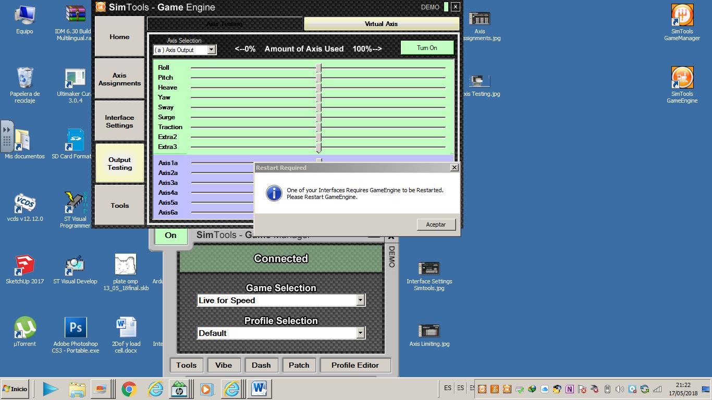Open Interface Settings Simtools.jpg file
Screen dimensions: 712x400
[429, 269]
